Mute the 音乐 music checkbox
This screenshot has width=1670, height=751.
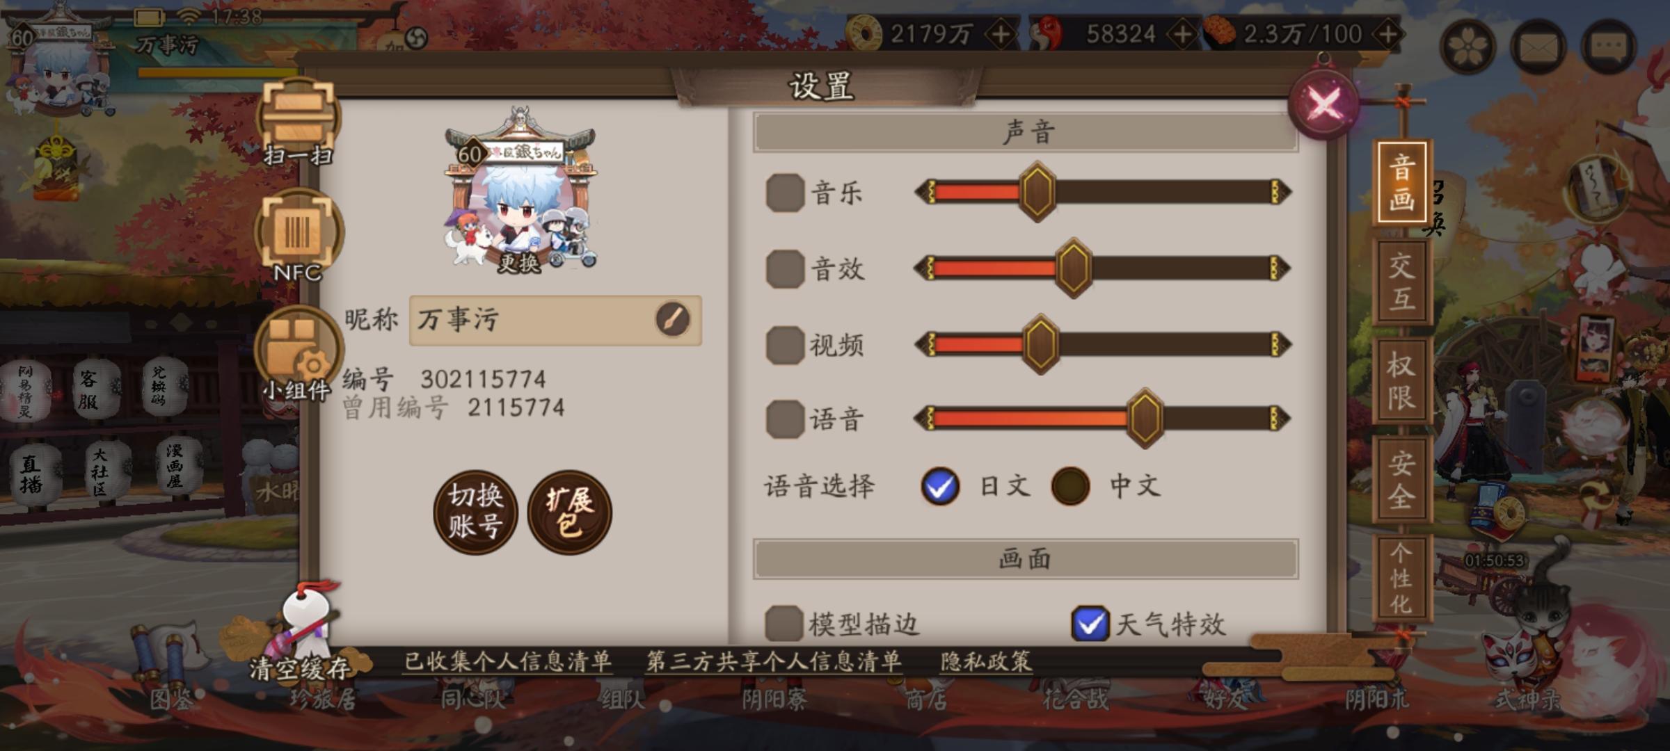(785, 192)
